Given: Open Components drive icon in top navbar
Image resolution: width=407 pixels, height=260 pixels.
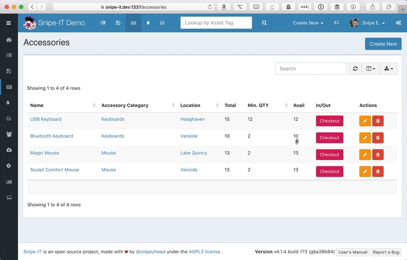Looking at the screenshot, I should click(162, 23).
